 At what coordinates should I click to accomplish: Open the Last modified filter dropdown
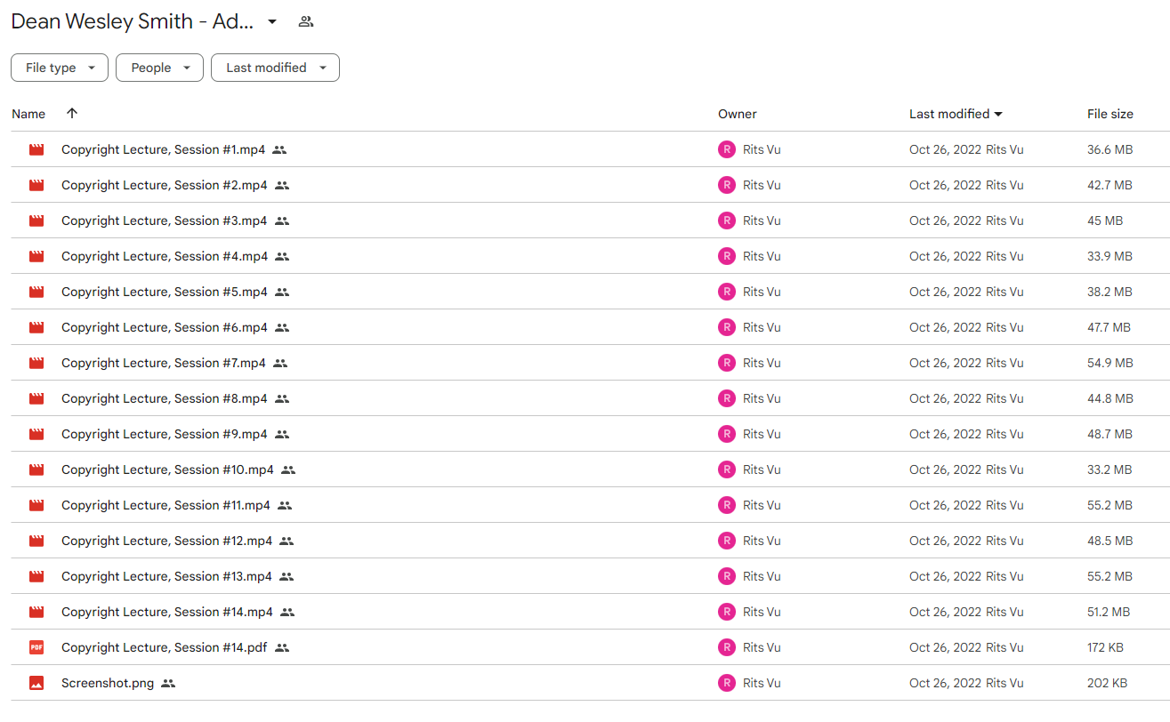pyautogui.click(x=275, y=68)
